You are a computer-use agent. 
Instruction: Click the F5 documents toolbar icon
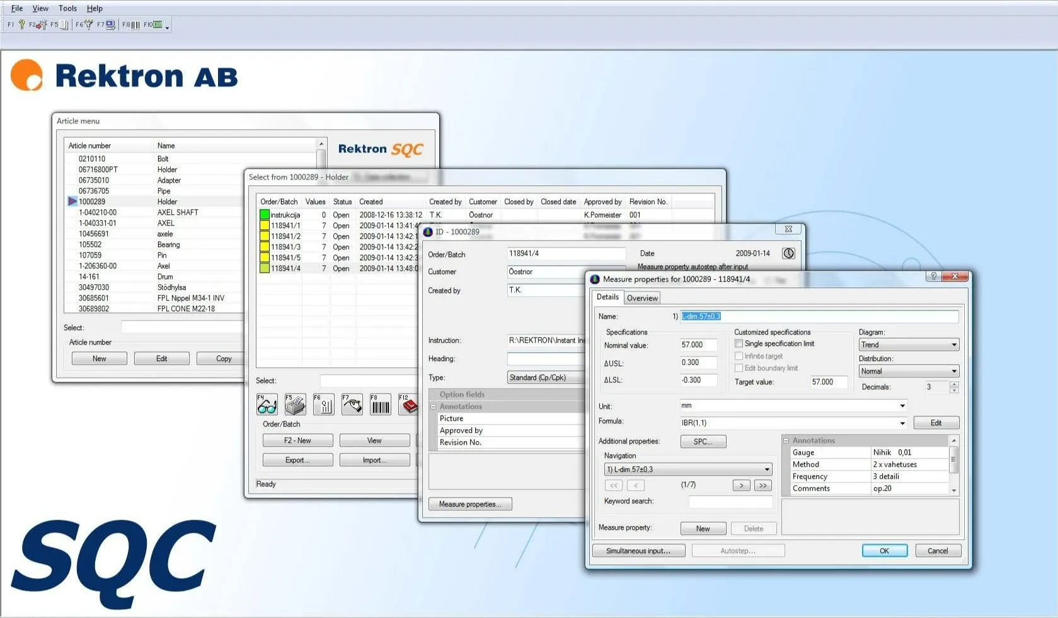pos(64,25)
